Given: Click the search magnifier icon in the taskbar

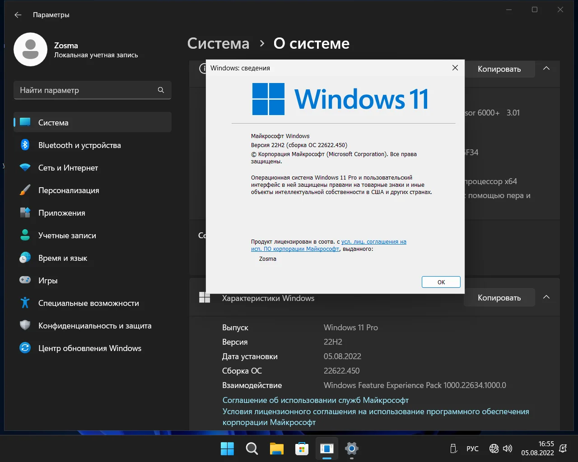Looking at the screenshot, I should pyautogui.click(x=252, y=448).
